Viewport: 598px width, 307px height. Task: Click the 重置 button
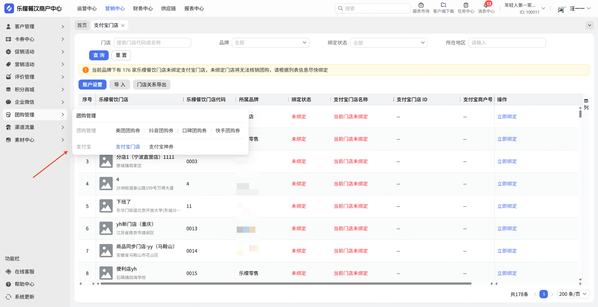[x=121, y=55]
